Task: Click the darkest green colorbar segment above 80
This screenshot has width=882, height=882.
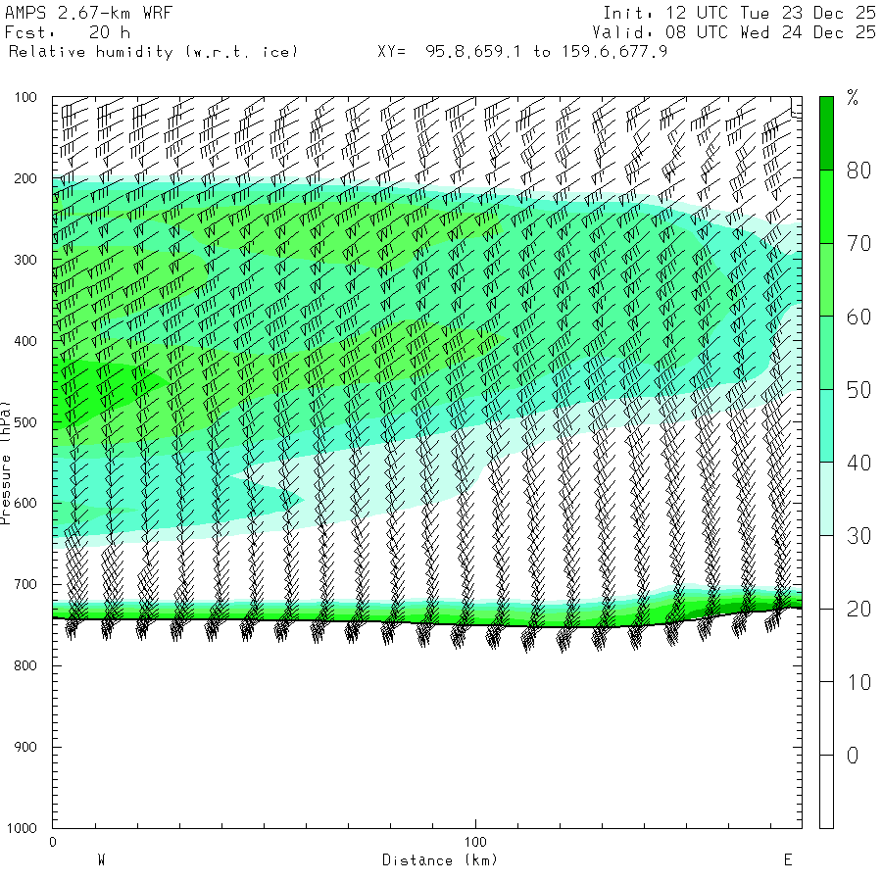Action: pyautogui.click(x=826, y=133)
